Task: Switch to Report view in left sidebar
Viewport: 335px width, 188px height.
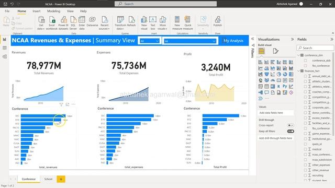Action: (5, 40)
